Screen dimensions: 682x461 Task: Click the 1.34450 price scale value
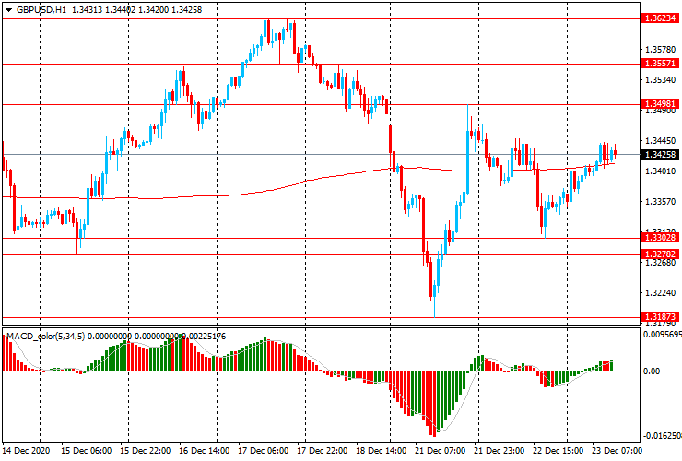point(661,141)
